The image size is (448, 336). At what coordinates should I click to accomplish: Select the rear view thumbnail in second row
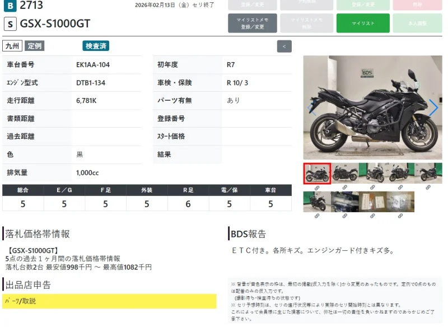pyautogui.click(x=317, y=202)
